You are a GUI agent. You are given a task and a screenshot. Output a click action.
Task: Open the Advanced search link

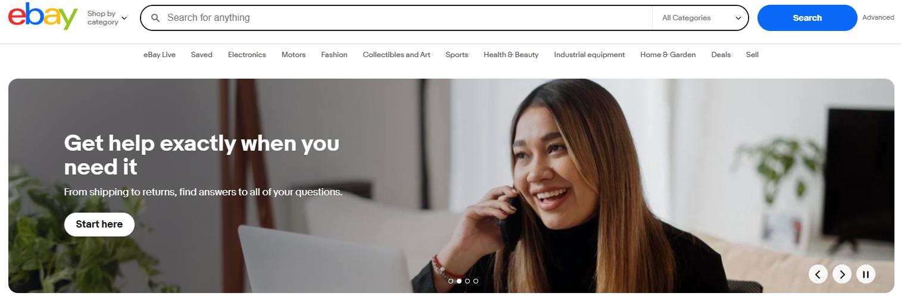point(878,17)
